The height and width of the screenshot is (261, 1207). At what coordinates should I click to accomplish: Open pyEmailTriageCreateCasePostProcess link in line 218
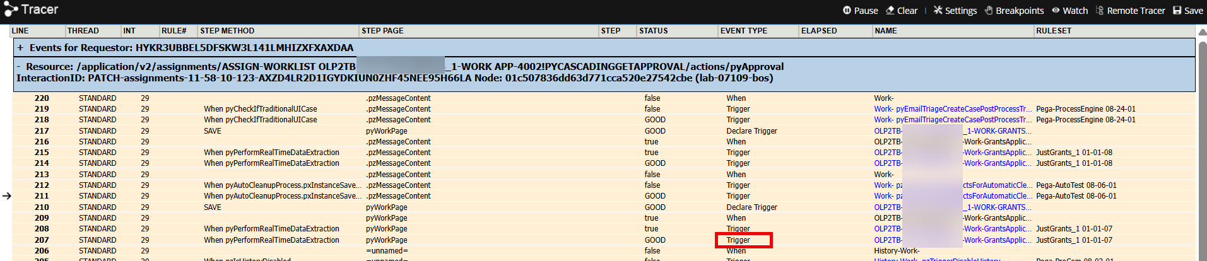953,120
